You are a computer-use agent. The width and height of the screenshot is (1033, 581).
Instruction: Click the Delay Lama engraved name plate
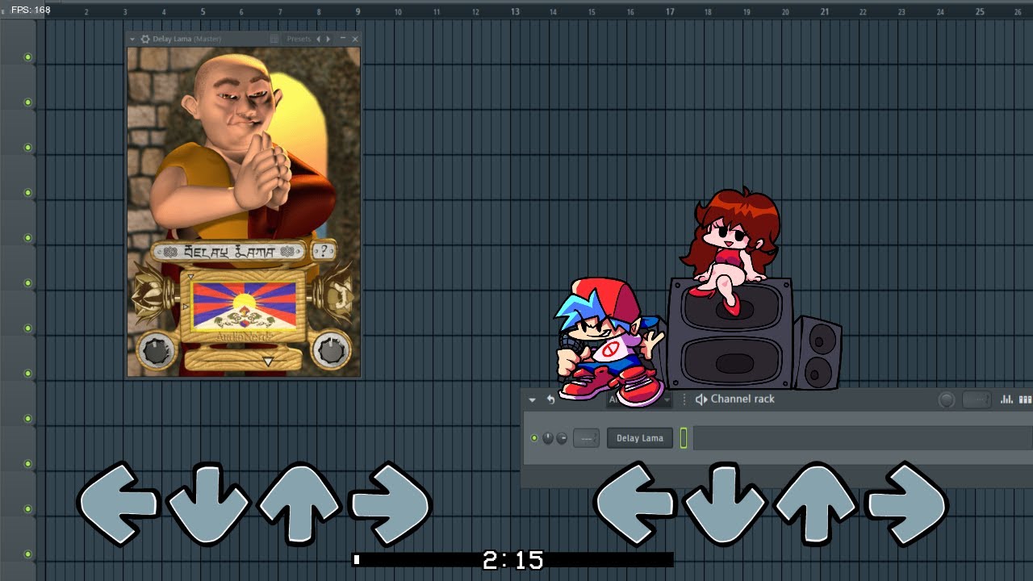pyautogui.click(x=230, y=251)
